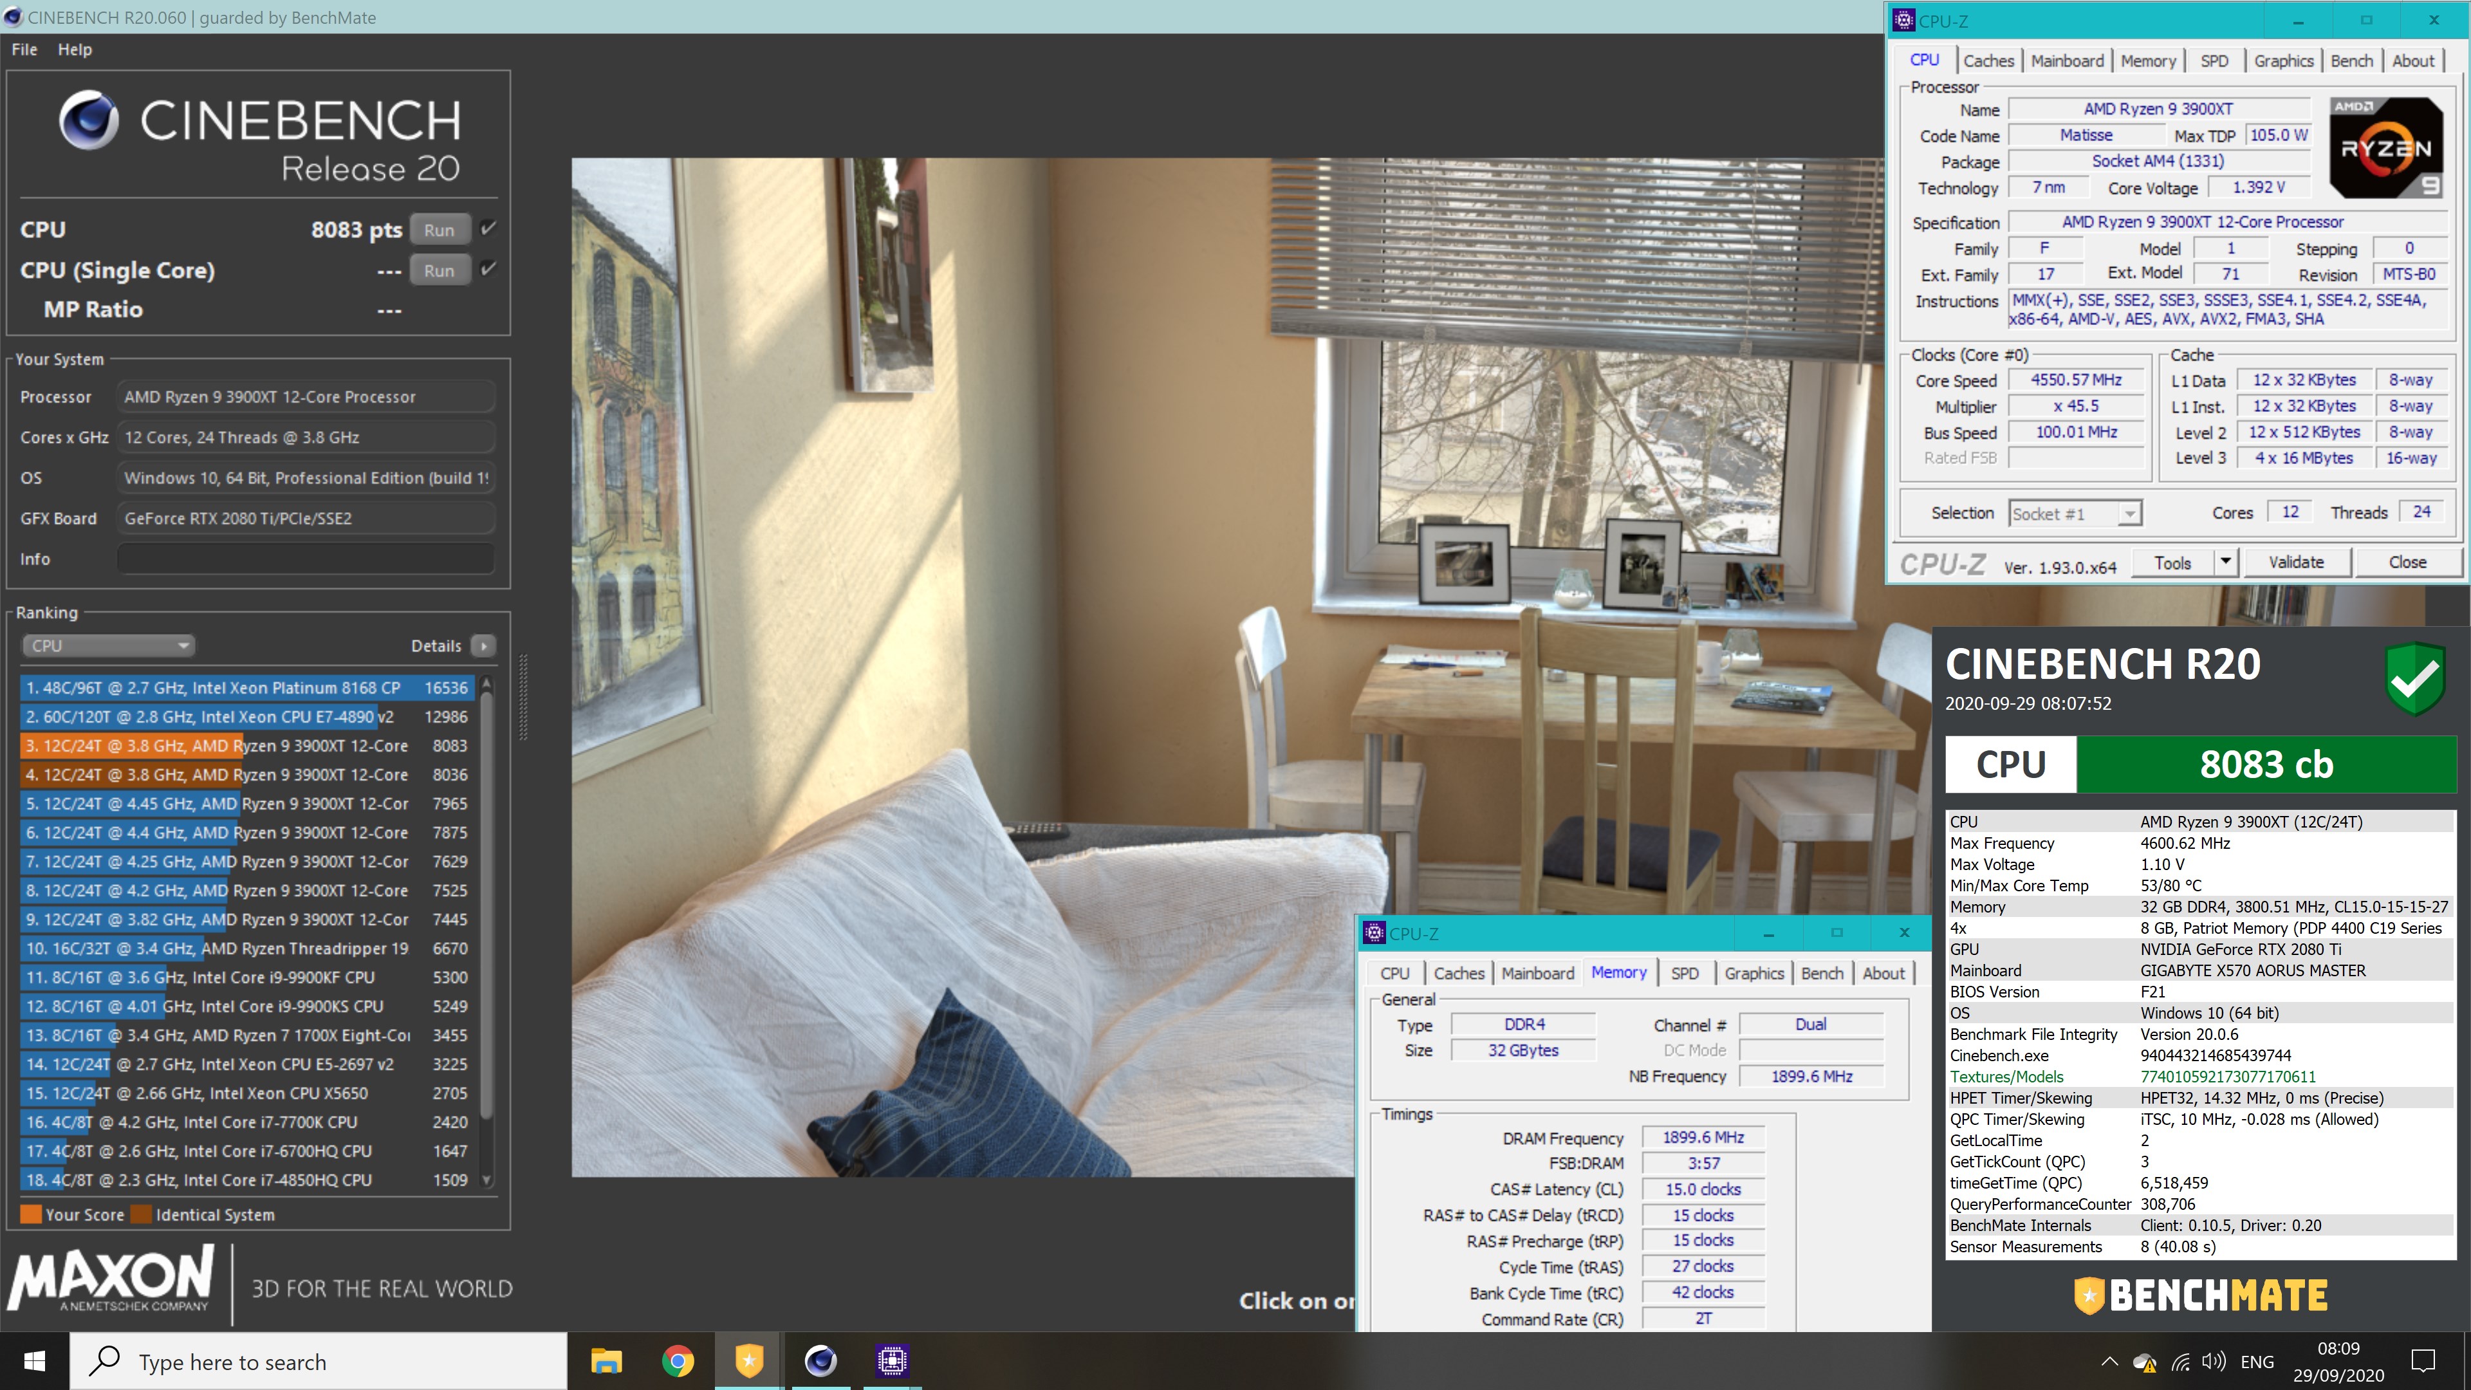Open Graphics tab in lower CPU-Z window
Screen dimensions: 2471x1390
[x=1754, y=973]
